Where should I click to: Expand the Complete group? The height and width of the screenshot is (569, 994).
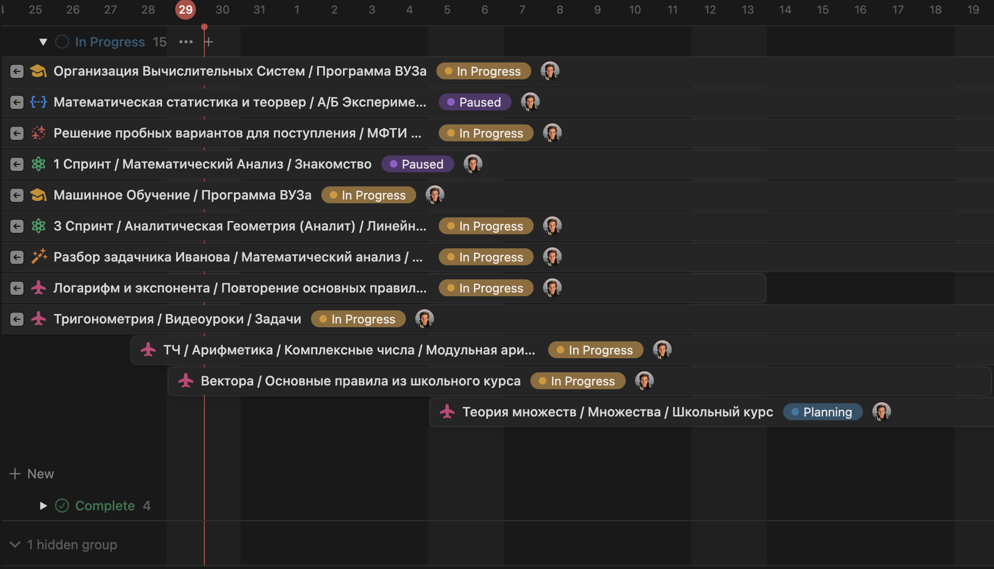pos(44,506)
